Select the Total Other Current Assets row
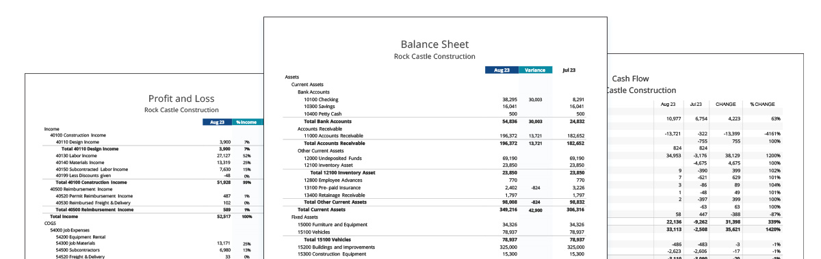 tap(435, 202)
